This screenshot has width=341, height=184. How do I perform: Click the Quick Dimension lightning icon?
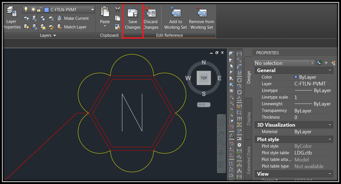pos(239,106)
